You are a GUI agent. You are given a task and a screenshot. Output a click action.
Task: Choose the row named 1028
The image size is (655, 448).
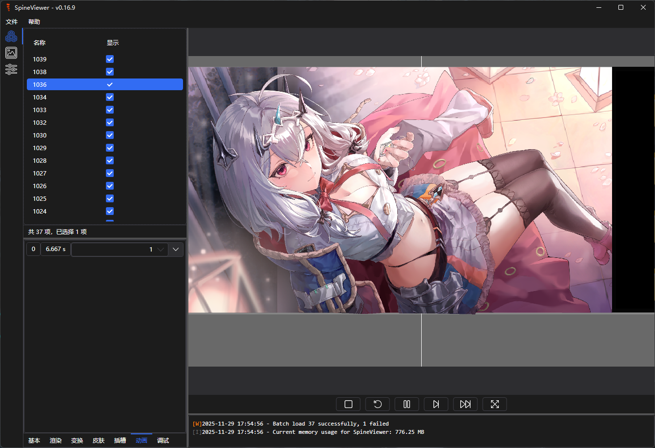point(105,160)
